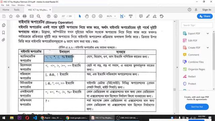
Task: Expand Create PDF chevron
Action: click(x=208, y=48)
